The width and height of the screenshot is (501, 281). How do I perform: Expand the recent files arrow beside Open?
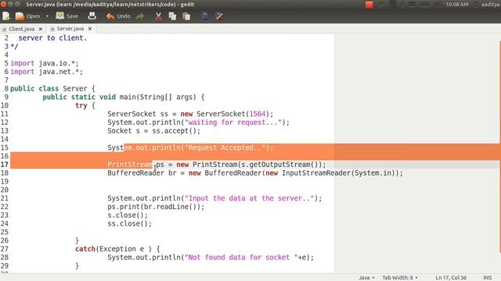47,16
